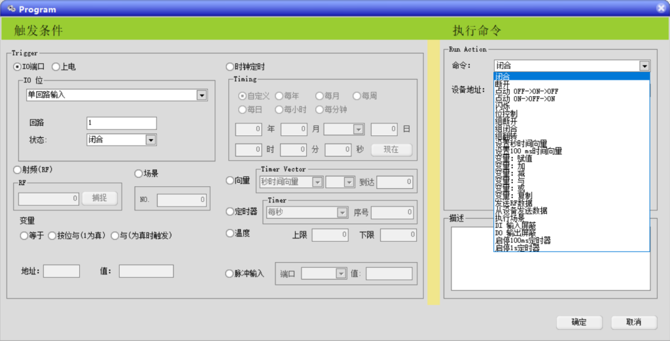Select the IO端口 trigger radio button

tap(18, 67)
